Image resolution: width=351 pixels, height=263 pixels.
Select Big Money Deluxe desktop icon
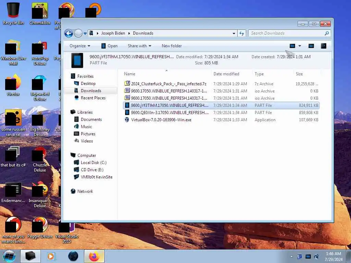(x=40, y=123)
